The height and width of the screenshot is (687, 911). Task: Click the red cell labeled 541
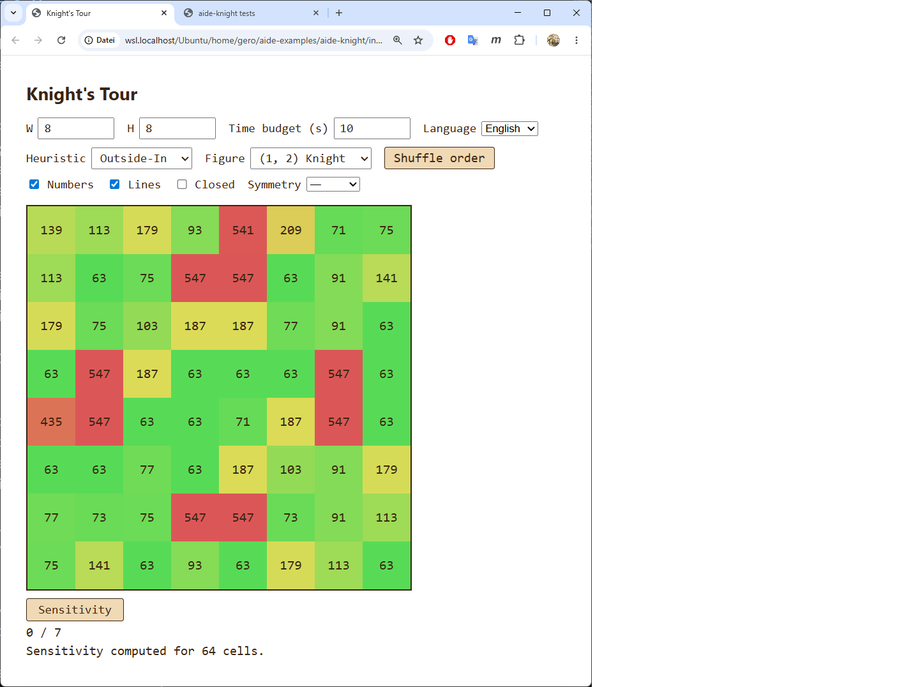(x=243, y=230)
